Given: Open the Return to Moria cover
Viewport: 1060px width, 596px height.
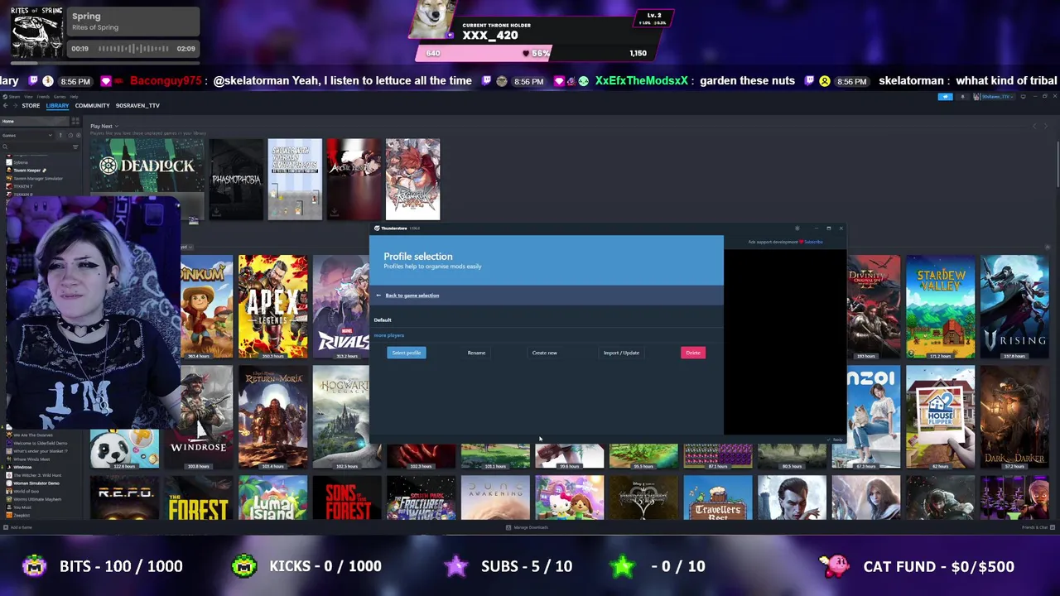Looking at the screenshot, I should click(x=272, y=416).
